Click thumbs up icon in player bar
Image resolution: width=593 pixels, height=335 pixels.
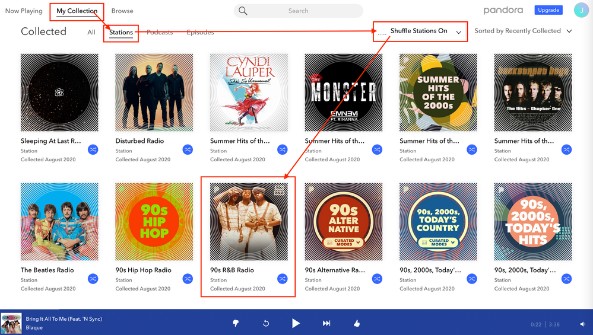click(357, 323)
